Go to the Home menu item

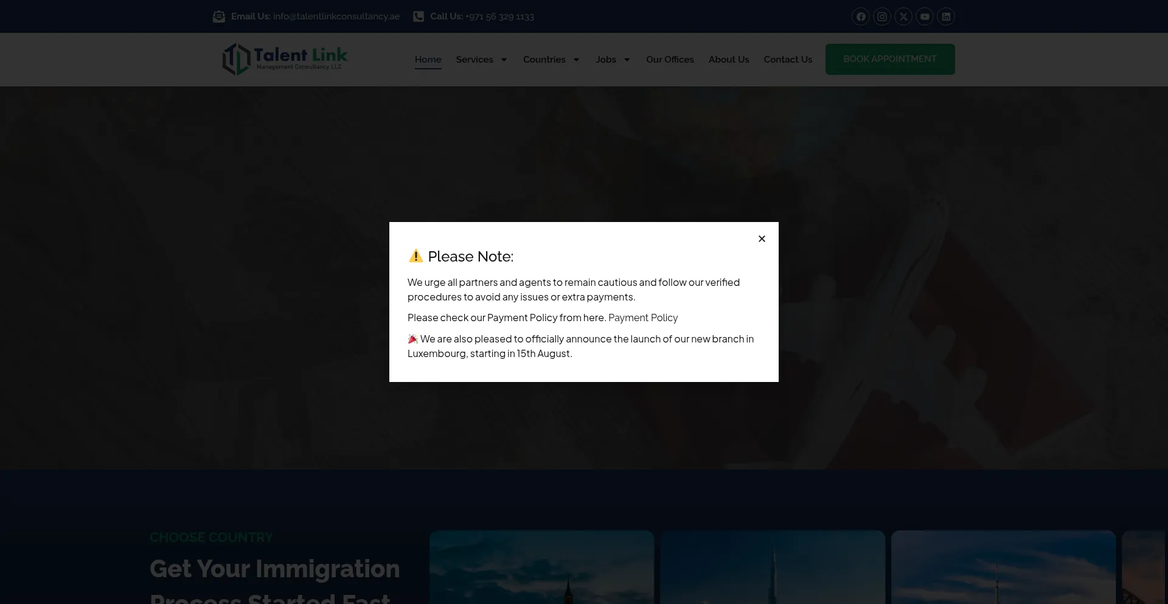428,60
